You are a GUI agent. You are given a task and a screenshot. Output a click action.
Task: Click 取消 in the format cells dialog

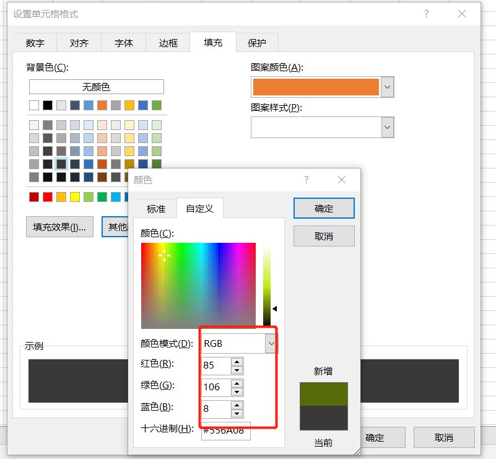click(444, 437)
